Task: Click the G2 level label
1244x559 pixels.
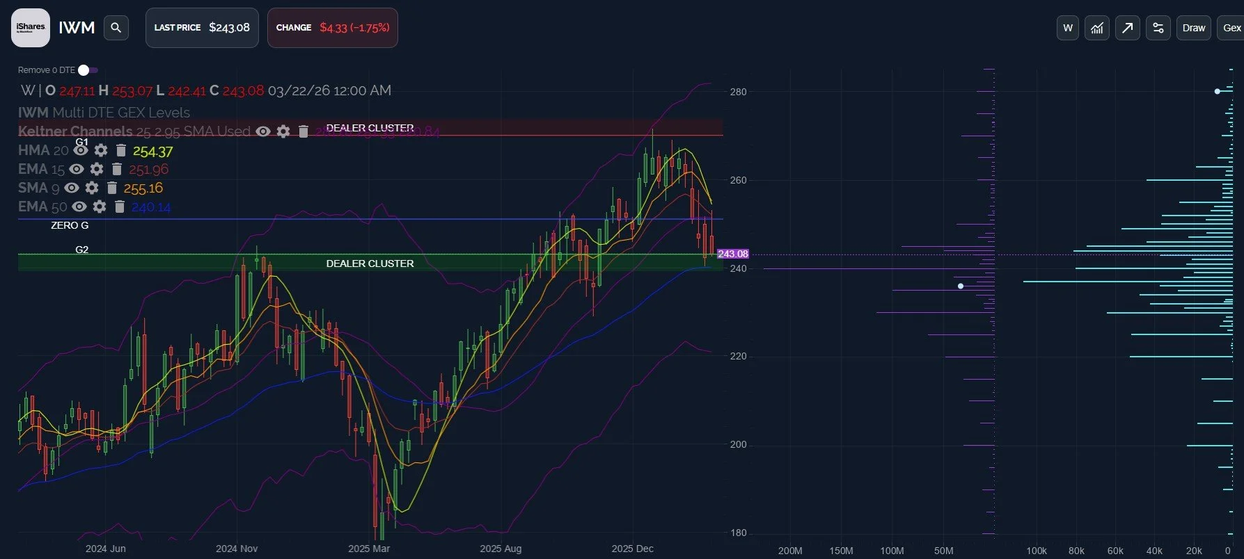Action: [x=81, y=250]
